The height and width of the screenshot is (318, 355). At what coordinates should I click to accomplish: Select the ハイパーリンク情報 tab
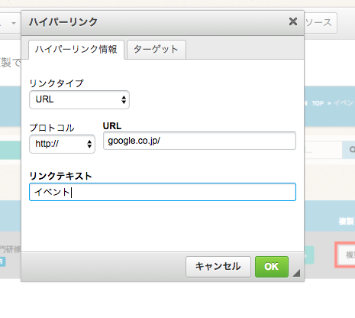pos(76,50)
